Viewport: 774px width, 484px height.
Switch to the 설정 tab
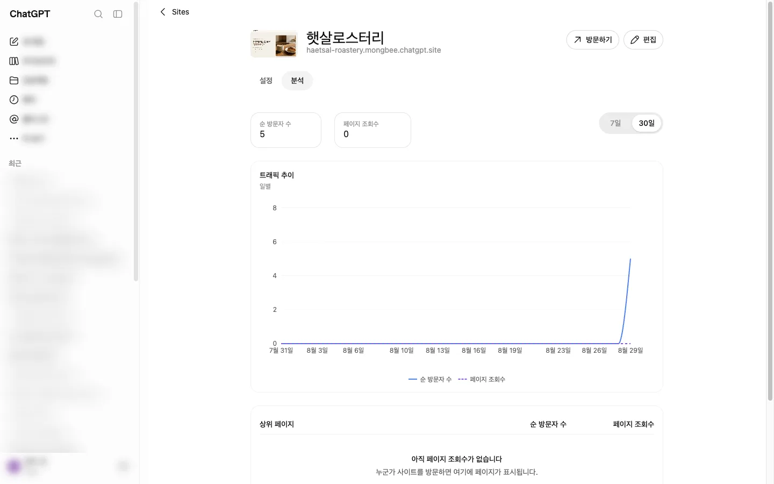pos(266,81)
